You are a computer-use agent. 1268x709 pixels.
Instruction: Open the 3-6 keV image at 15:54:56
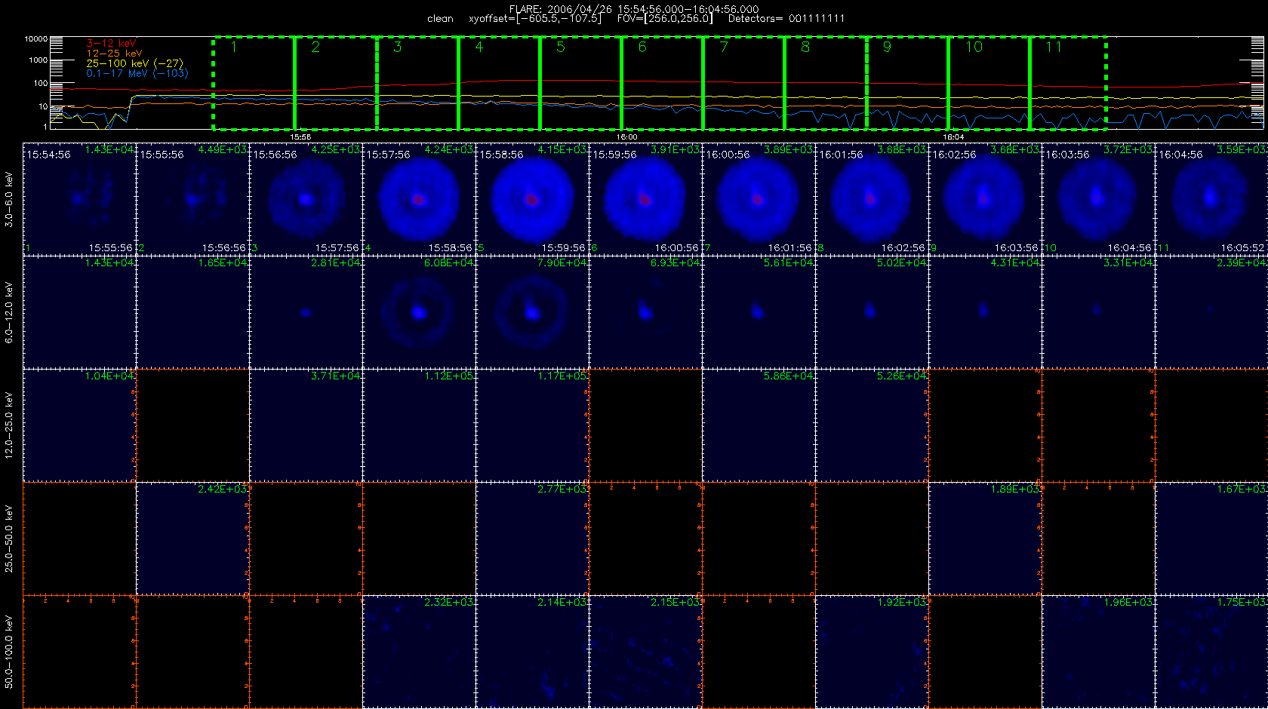(79, 199)
